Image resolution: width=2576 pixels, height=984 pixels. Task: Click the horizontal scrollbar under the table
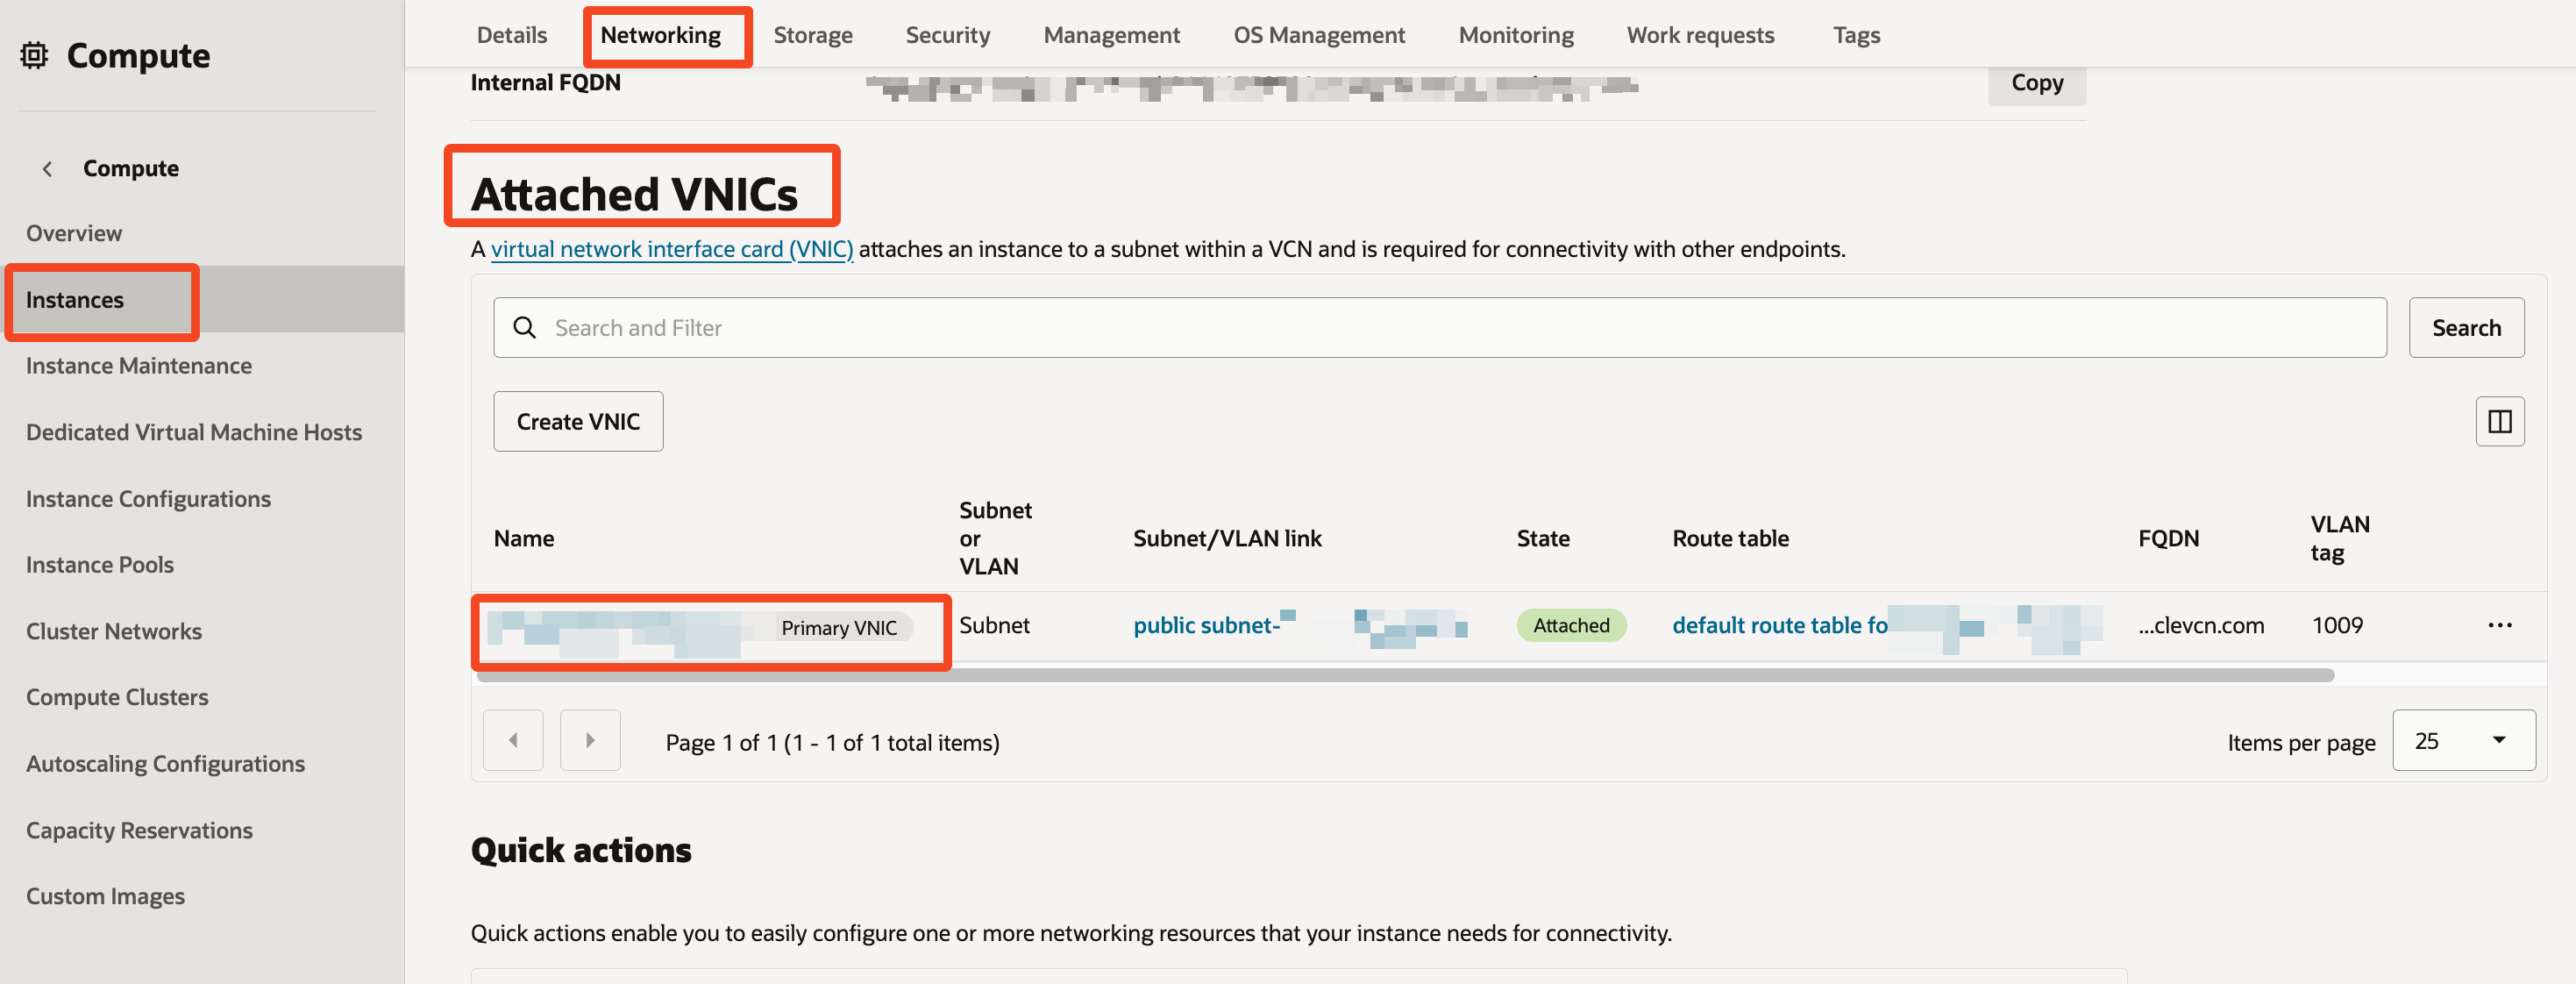click(x=1405, y=677)
